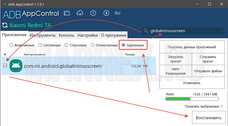Click the Установить button
The image size is (228, 126).
click(x=192, y=83)
